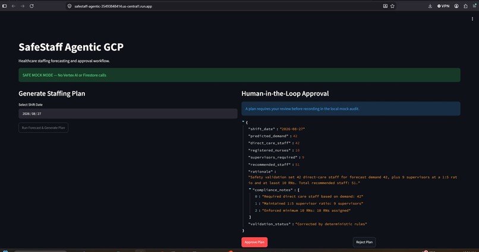Open the browser extensions icon
The width and height of the screenshot is (479, 252).
[x=465, y=6]
